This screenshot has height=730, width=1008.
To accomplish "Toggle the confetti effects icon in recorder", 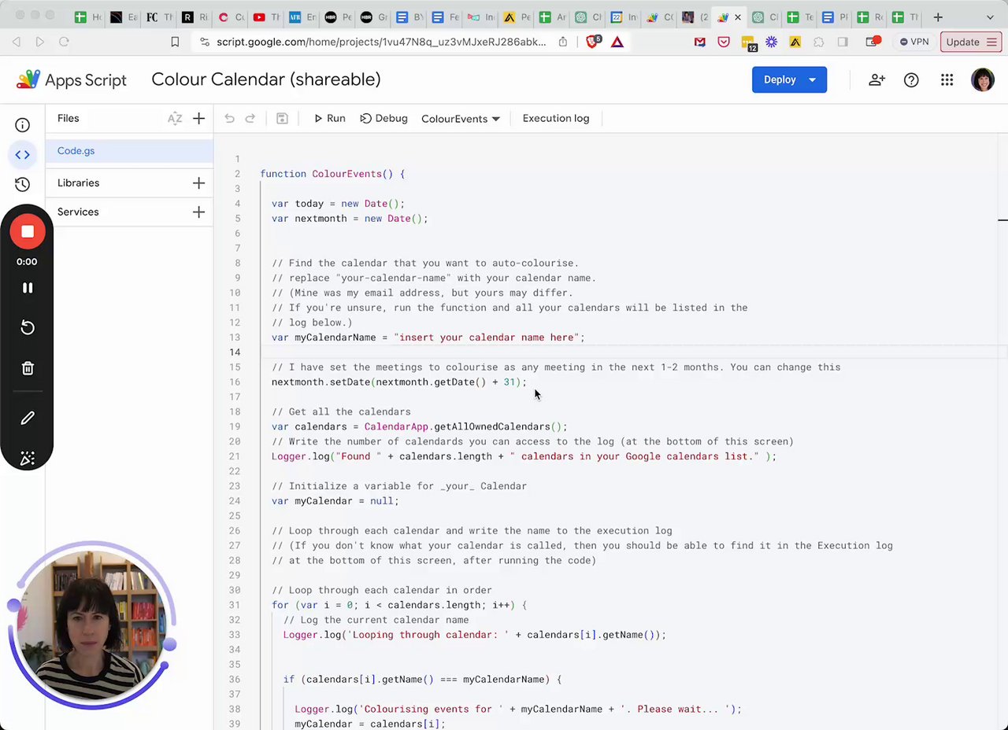I will tap(28, 459).
